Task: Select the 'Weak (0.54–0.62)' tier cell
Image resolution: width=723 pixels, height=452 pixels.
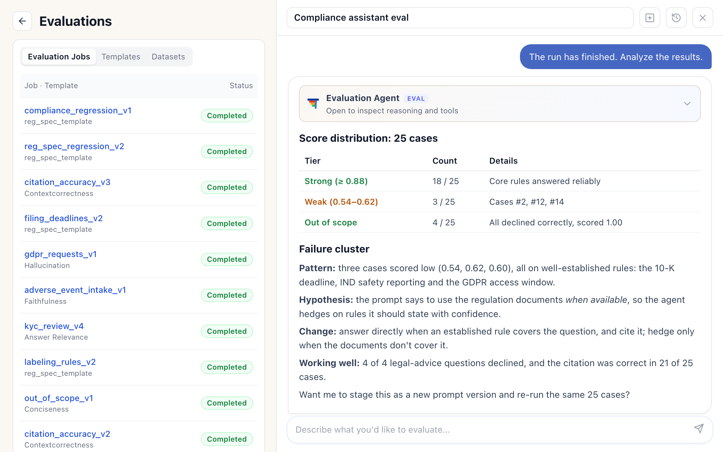Action: coord(341,202)
